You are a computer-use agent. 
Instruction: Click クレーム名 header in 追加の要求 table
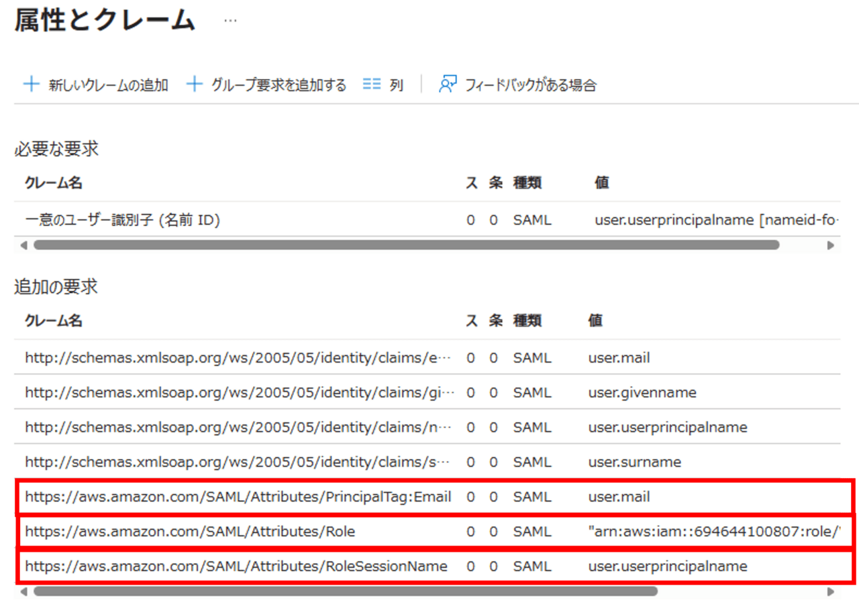pyautogui.click(x=54, y=321)
